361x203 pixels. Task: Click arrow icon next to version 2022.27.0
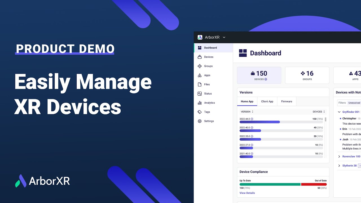[252, 145]
